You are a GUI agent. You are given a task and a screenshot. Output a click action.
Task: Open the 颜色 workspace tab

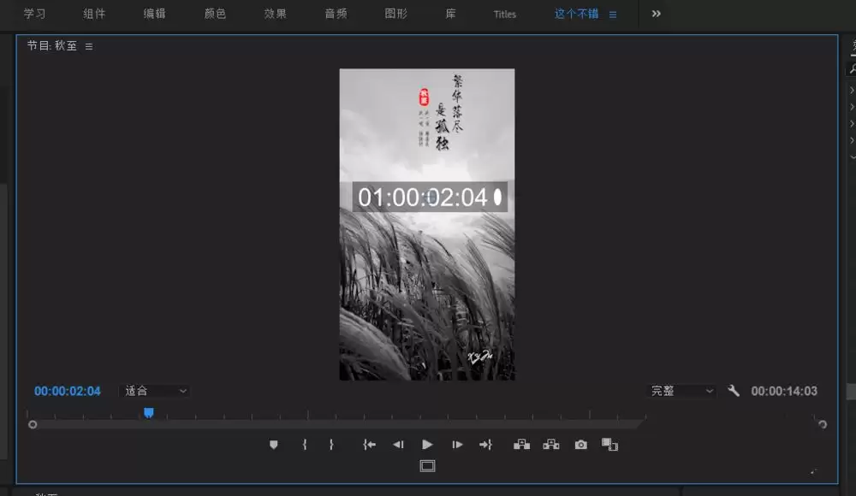coord(215,14)
